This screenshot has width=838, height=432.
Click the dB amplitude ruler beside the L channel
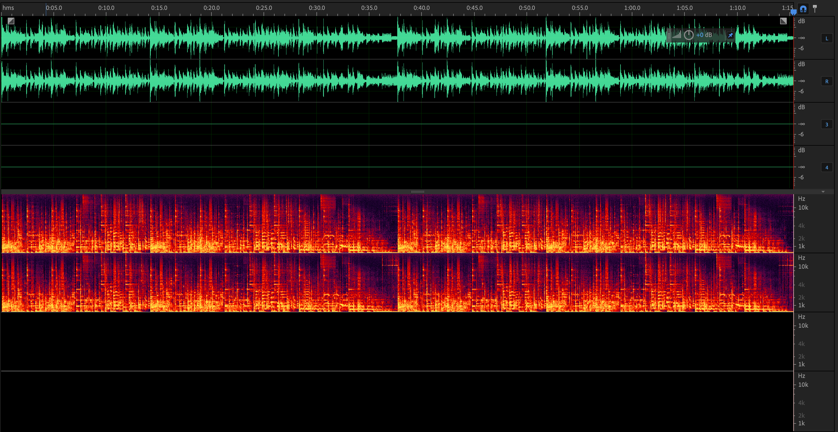coord(801,38)
